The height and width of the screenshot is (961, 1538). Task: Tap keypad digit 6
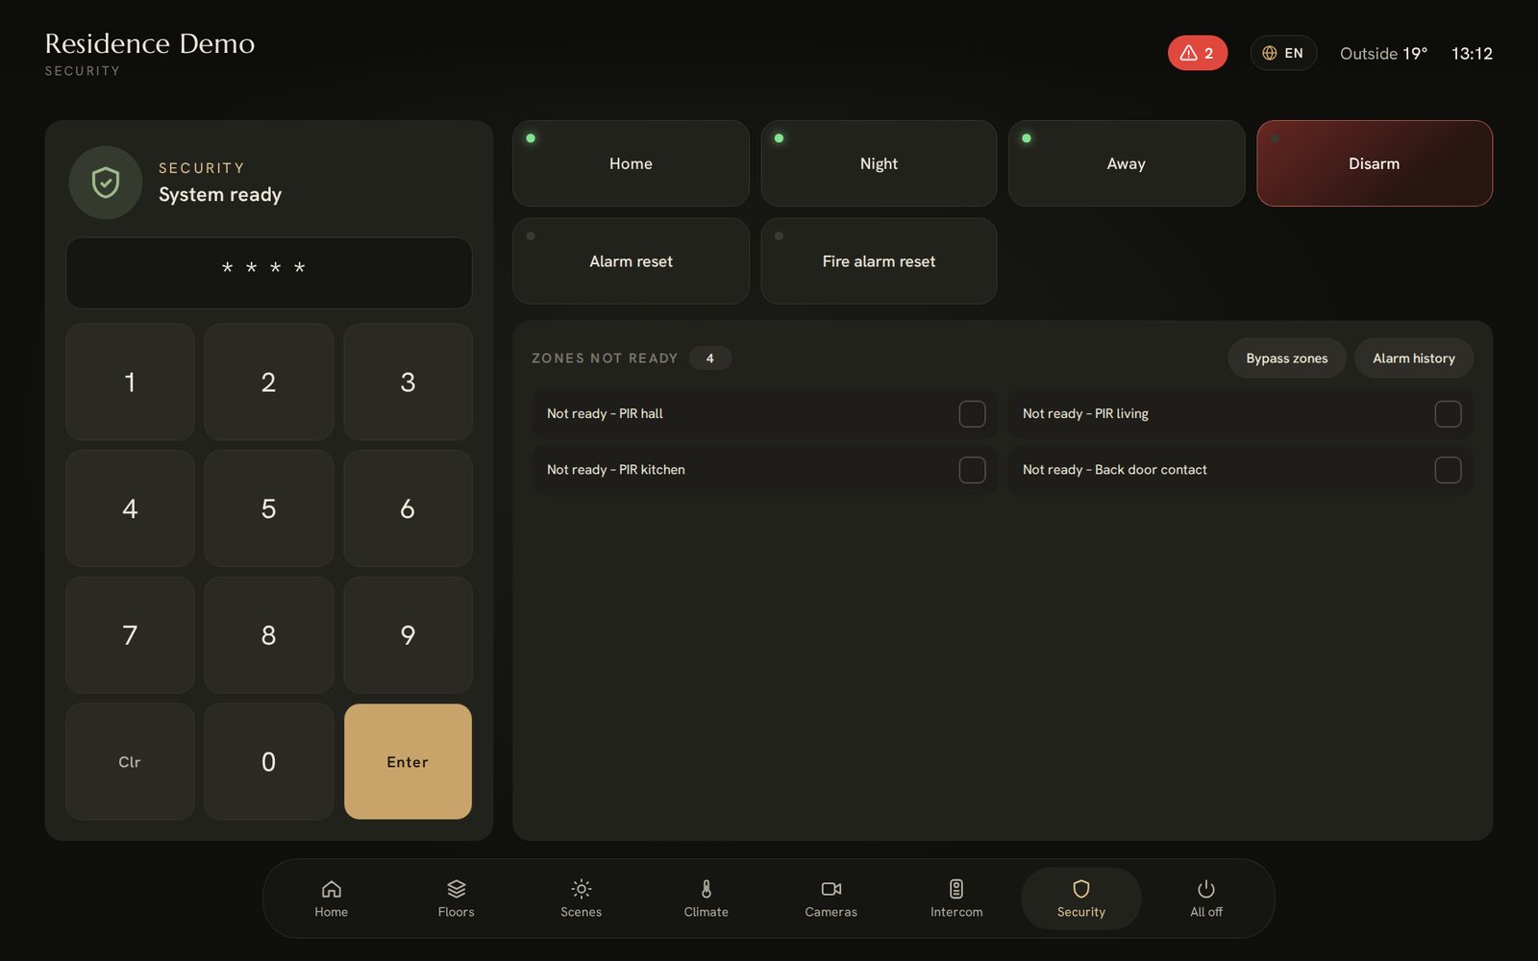[x=408, y=508]
